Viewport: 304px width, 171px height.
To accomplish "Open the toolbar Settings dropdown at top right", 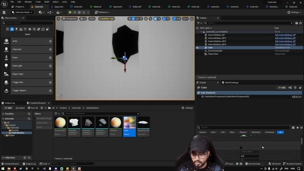I will click(x=294, y=12).
